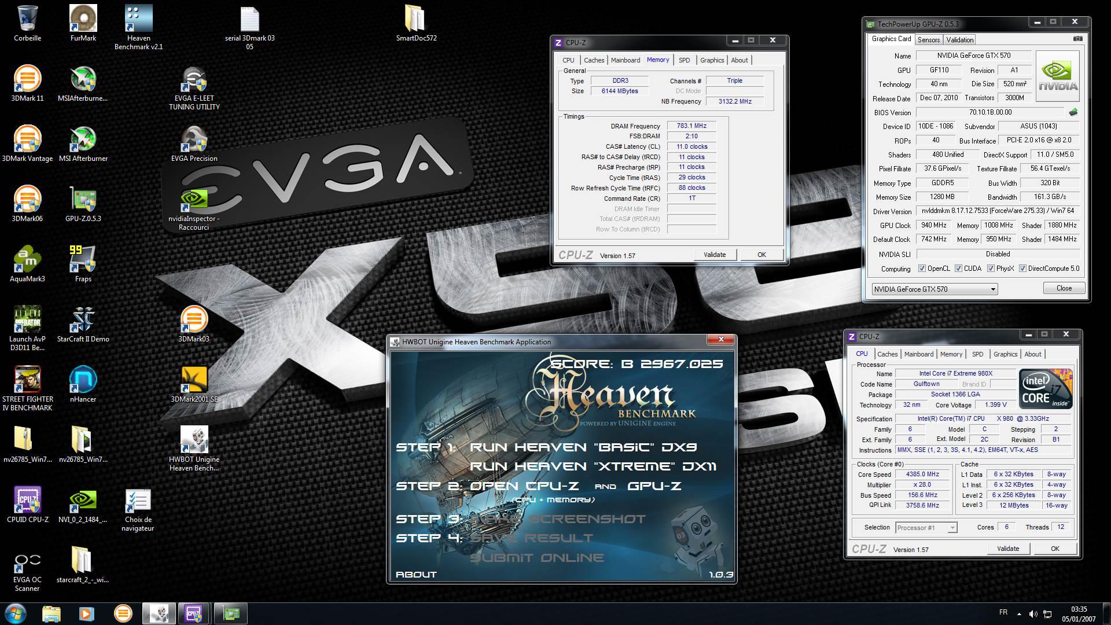Open the Launch AvP D3D11 Benchmark icon
1111x625 pixels.
pyautogui.click(x=27, y=328)
